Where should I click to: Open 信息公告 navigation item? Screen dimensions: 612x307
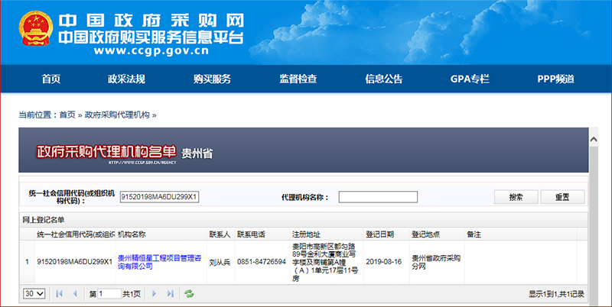pyautogui.click(x=384, y=79)
